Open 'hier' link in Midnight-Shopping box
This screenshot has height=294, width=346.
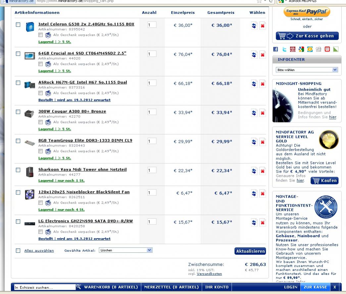click(x=332, y=117)
